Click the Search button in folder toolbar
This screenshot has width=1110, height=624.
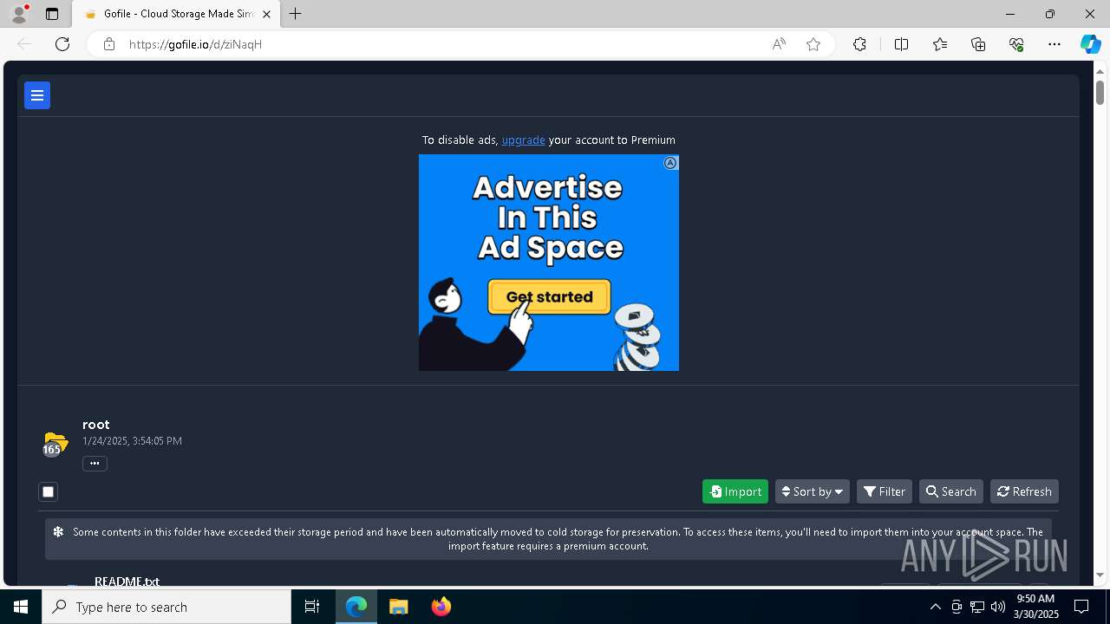tap(951, 491)
